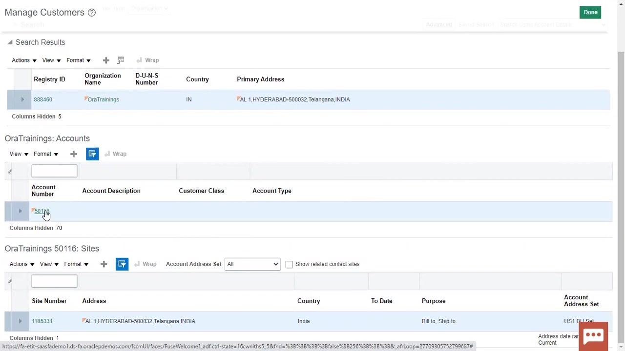Click Create plus icon in Accounts toolbar
625x351 pixels.
click(73, 154)
